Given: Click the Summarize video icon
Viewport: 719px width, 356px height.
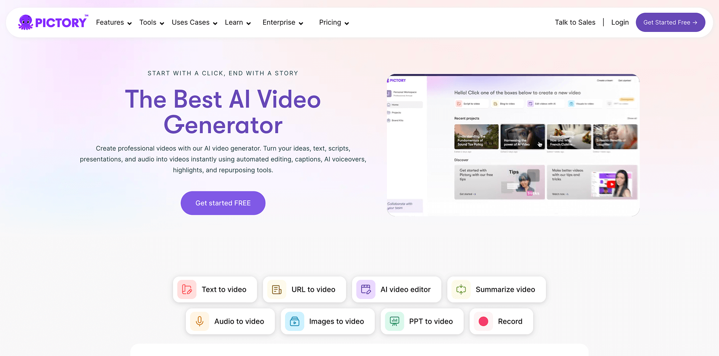Looking at the screenshot, I should tap(461, 290).
